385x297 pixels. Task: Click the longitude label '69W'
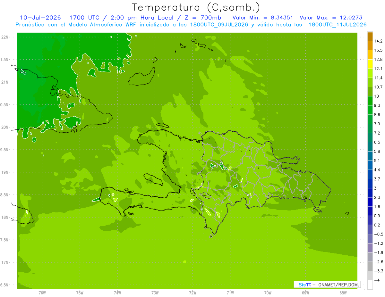click(x=305, y=293)
